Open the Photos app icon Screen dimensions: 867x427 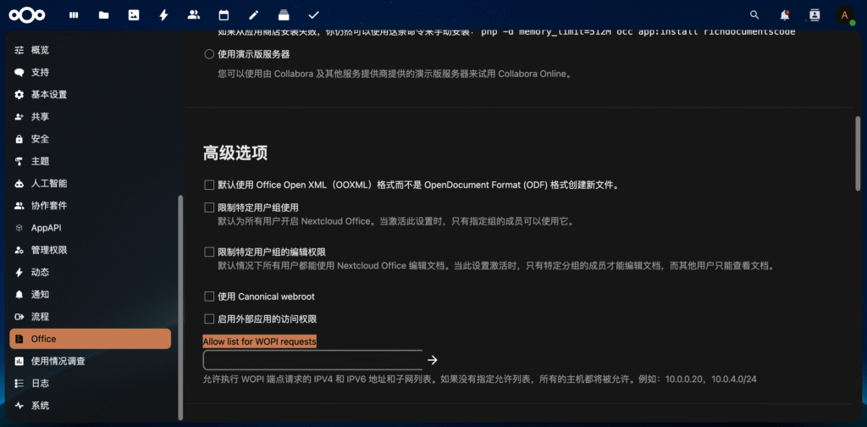tap(133, 14)
